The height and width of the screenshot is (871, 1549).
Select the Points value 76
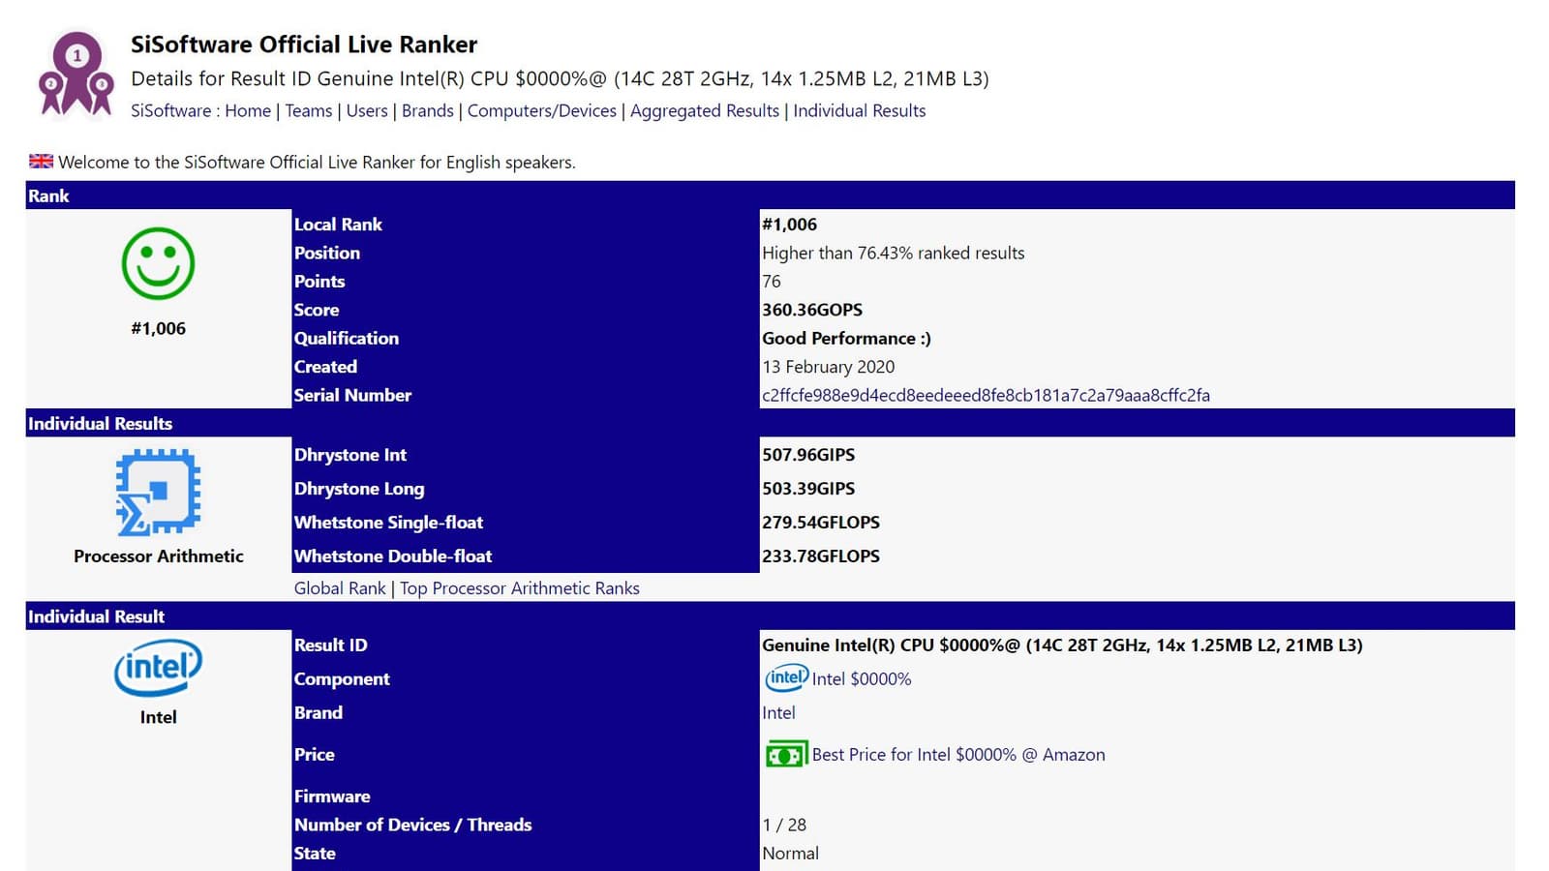coord(772,282)
